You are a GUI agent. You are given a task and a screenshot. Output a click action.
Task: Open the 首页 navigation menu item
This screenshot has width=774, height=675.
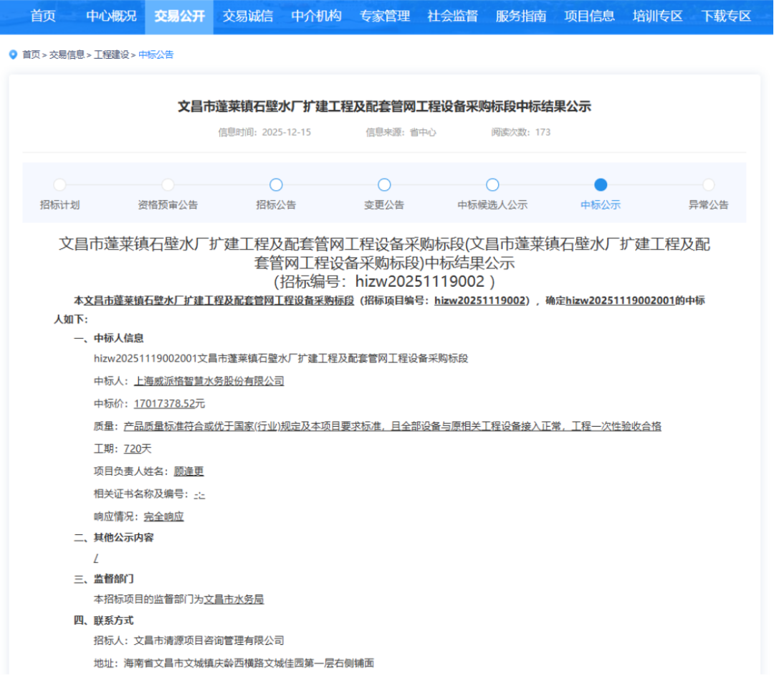point(43,16)
